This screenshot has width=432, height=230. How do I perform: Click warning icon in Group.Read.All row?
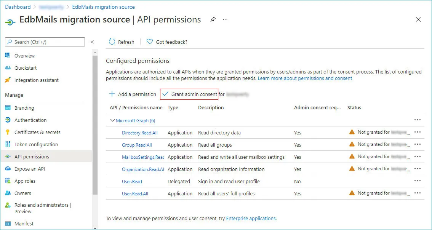tap(352, 144)
